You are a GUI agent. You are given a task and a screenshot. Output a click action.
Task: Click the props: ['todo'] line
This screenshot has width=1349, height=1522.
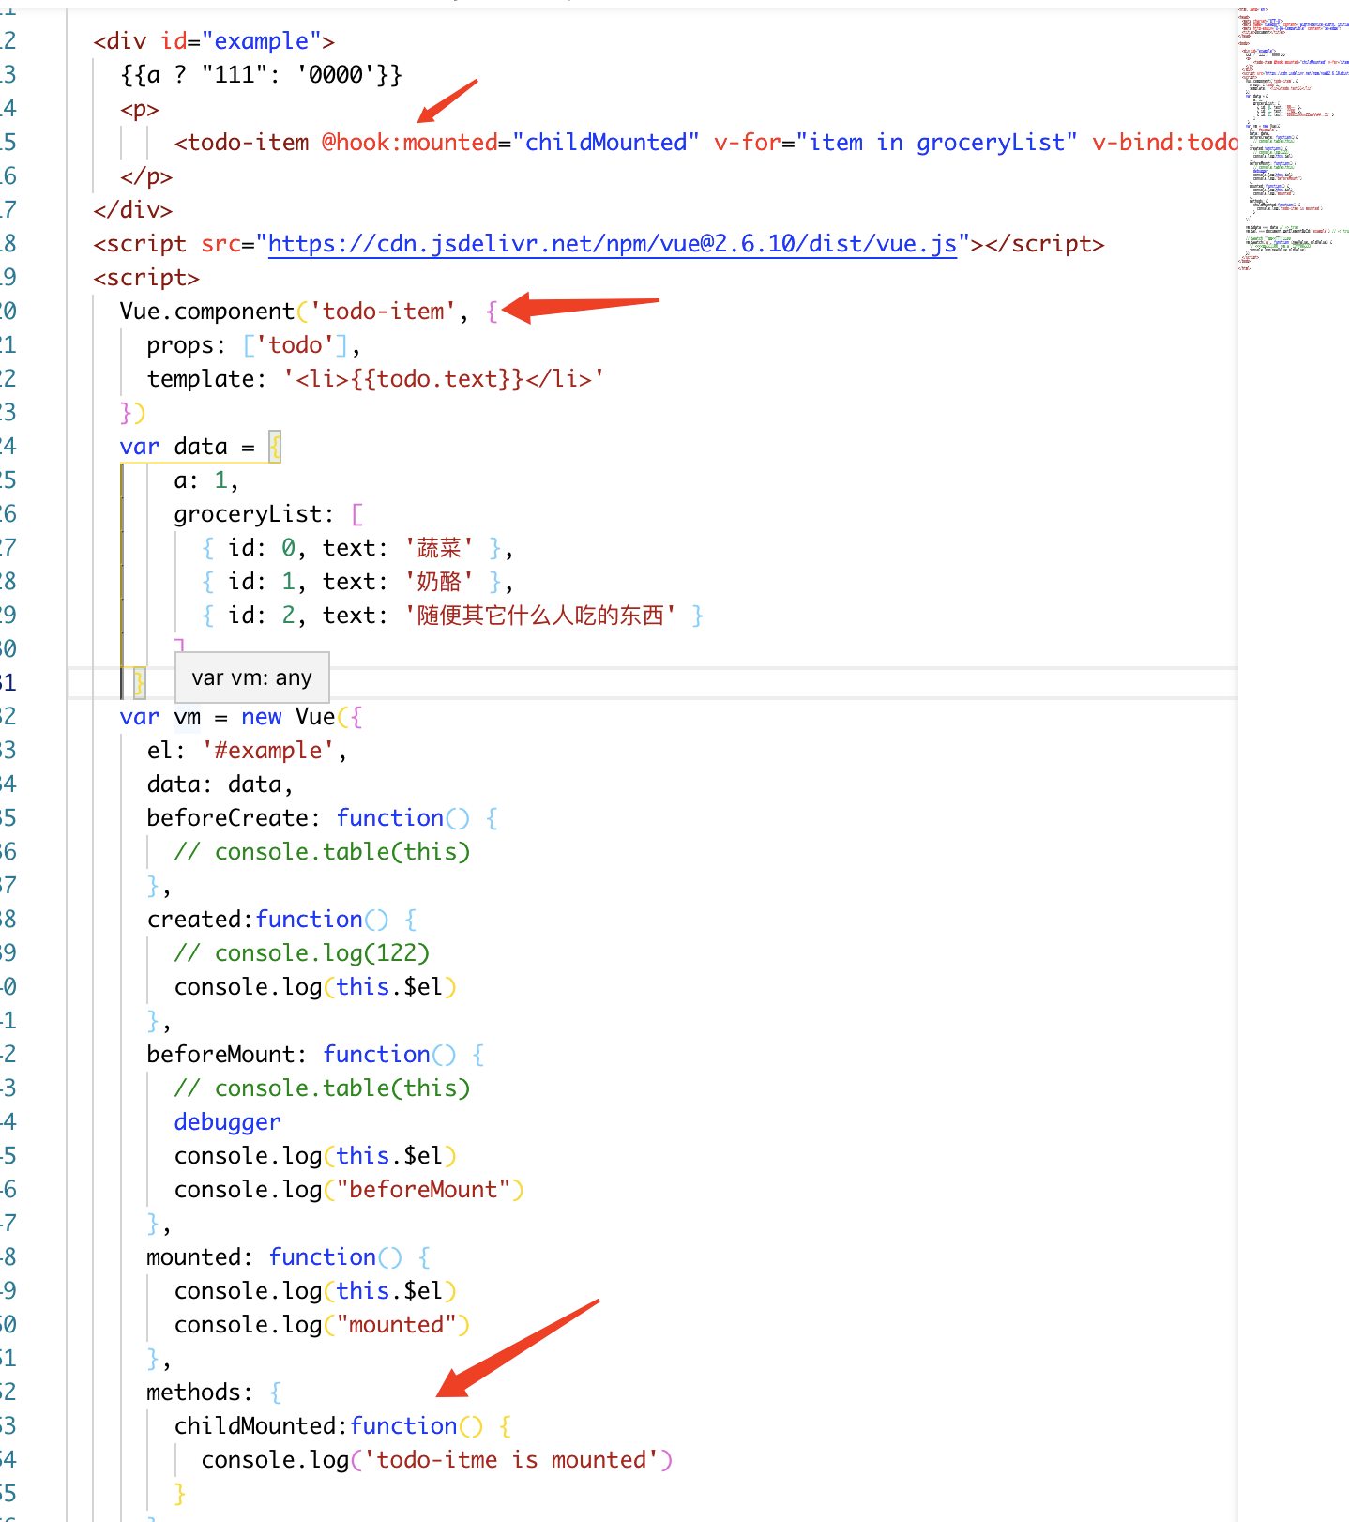[x=253, y=345]
